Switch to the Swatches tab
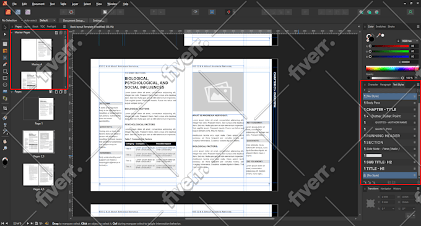Viewport: 421px width, 226px height. [381, 27]
